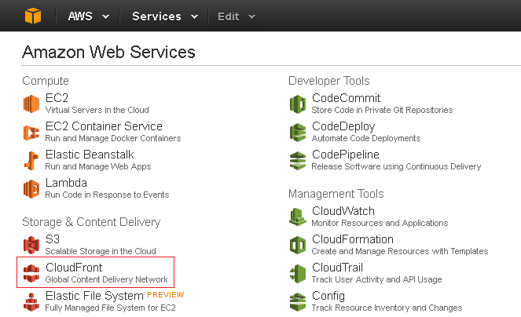The image size is (521, 317).
Task: Click the CloudWatch icon
Action: point(298,217)
